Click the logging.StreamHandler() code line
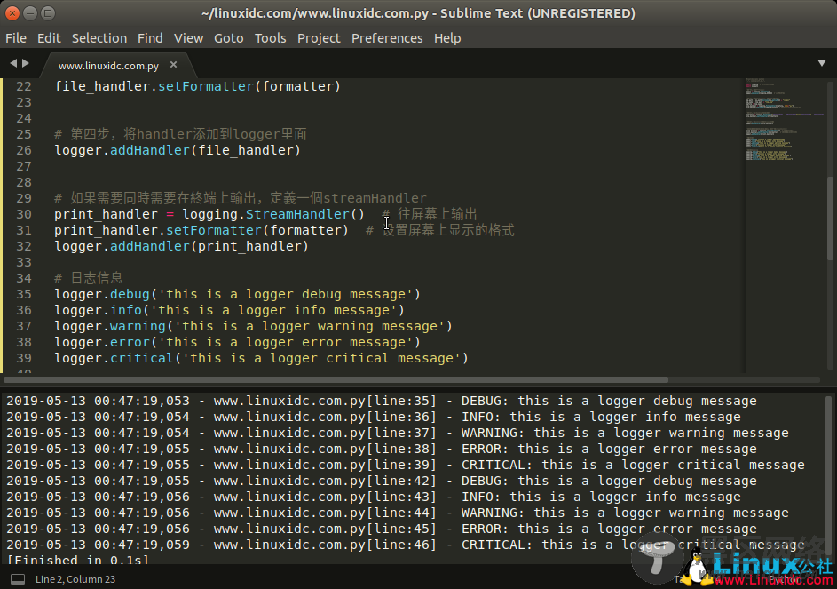 (x=265, y=214)
